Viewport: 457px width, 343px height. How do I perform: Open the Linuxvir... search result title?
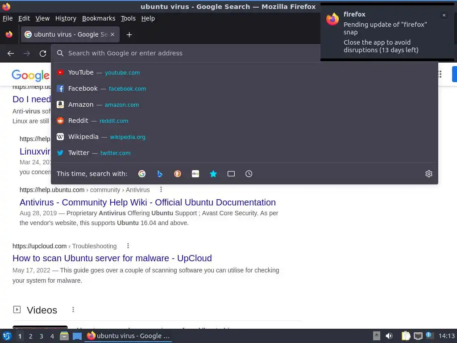[35, 151]
